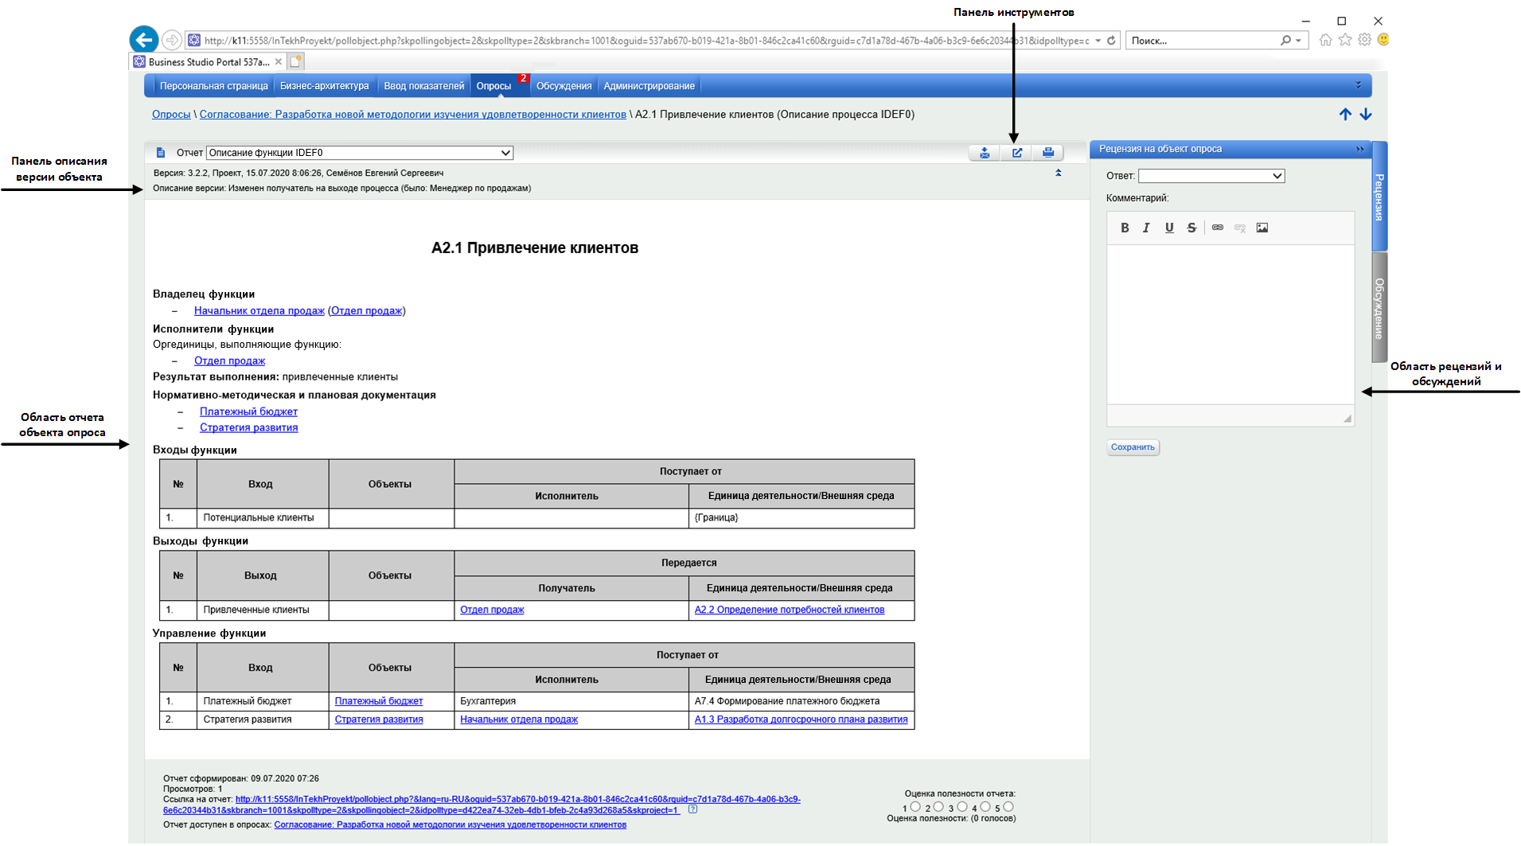The image size is (1521, 846).
Task: Click the print report icon
Action: [1047, 153]
